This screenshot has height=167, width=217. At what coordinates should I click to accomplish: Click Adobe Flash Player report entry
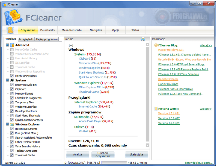tap(90, 121)
